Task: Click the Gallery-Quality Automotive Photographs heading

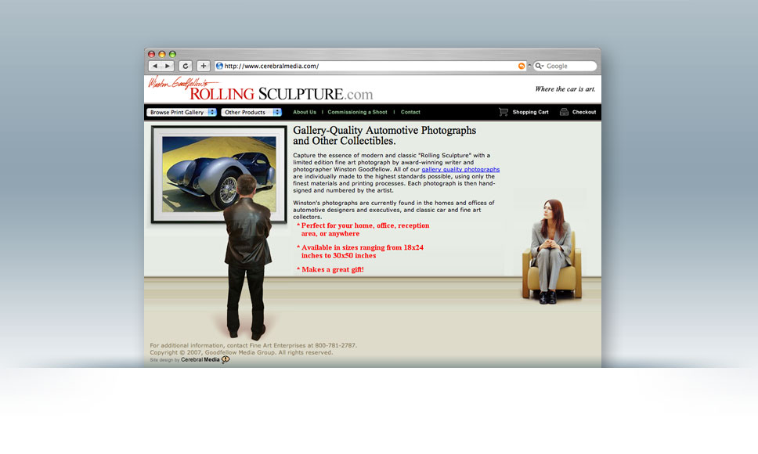Action: 384,135
